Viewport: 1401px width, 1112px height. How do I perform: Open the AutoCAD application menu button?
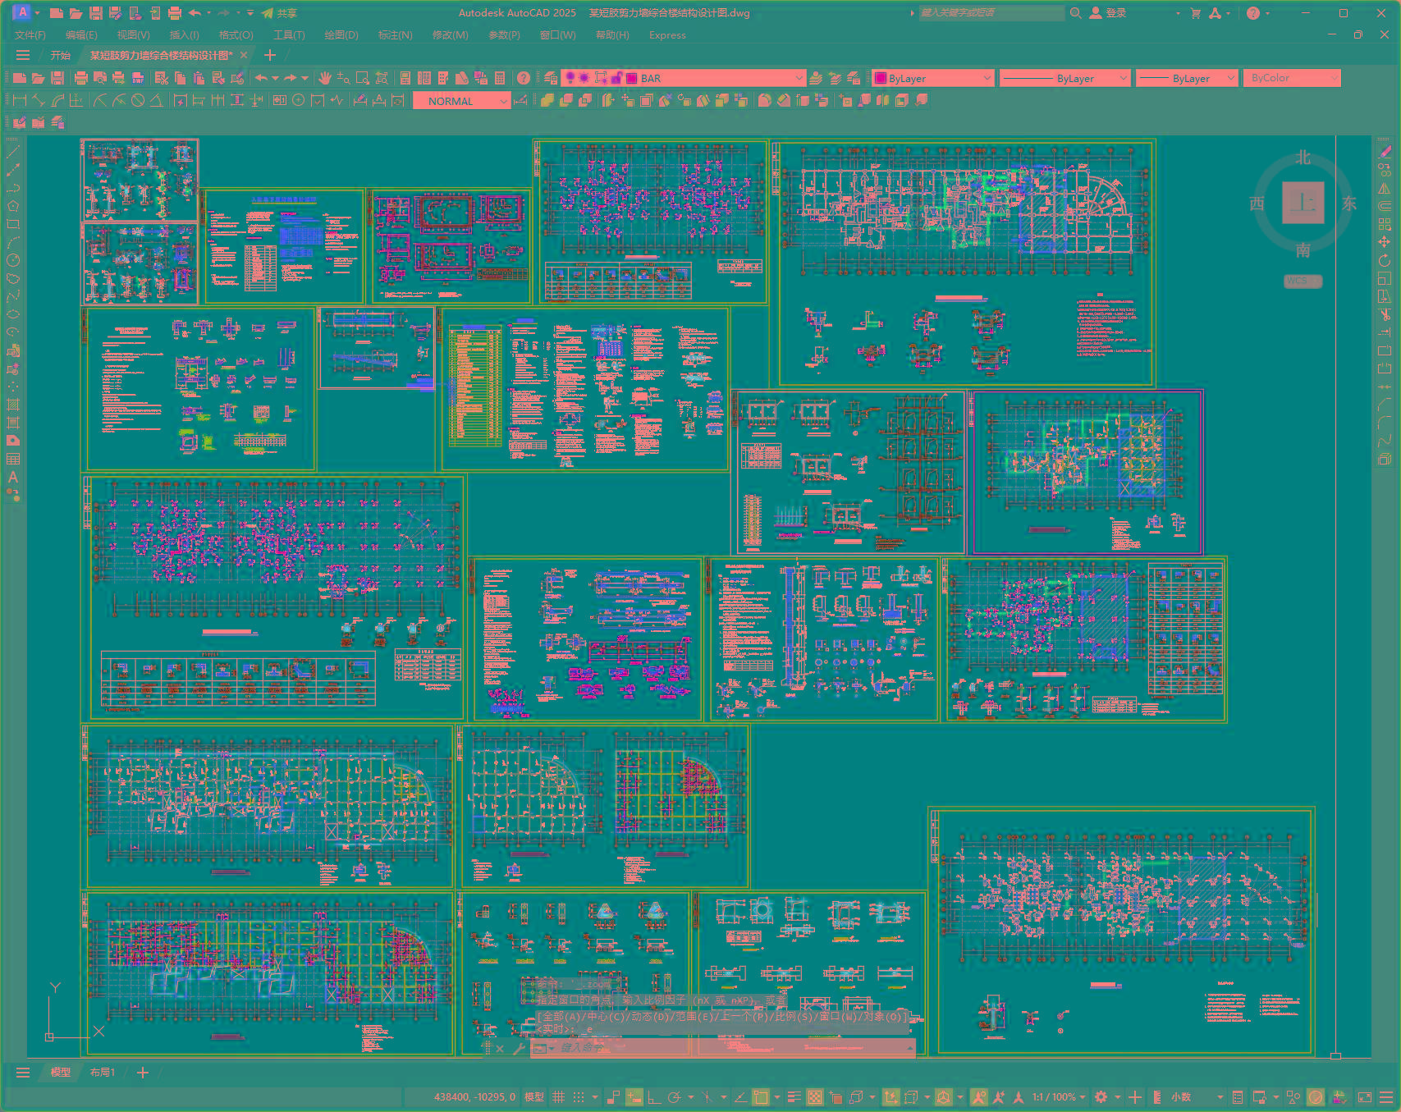coord(22,12)
